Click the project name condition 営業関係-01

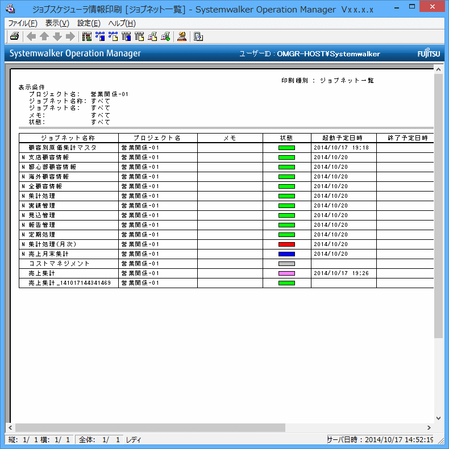tap(109, 94)
